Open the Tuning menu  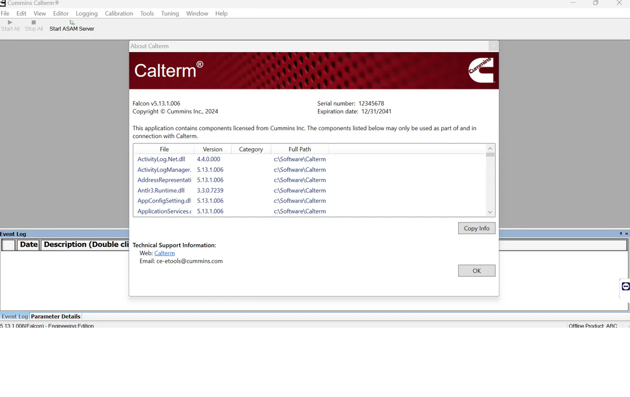point(170,13)
